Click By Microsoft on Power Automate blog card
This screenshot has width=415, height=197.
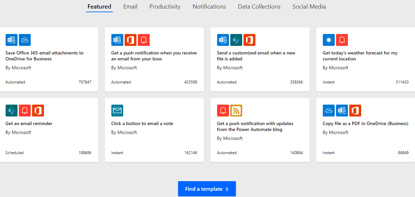click(230, 138)
